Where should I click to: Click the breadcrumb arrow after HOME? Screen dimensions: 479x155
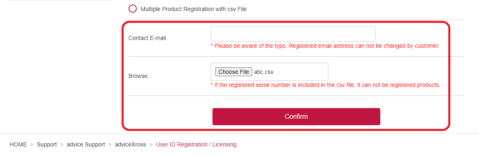(x=32, y=145)
